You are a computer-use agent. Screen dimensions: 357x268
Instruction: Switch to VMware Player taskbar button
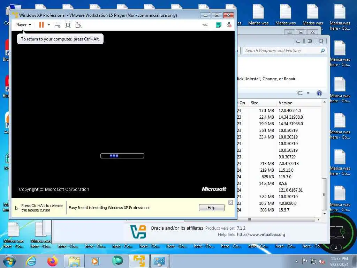tap(139, 261)
